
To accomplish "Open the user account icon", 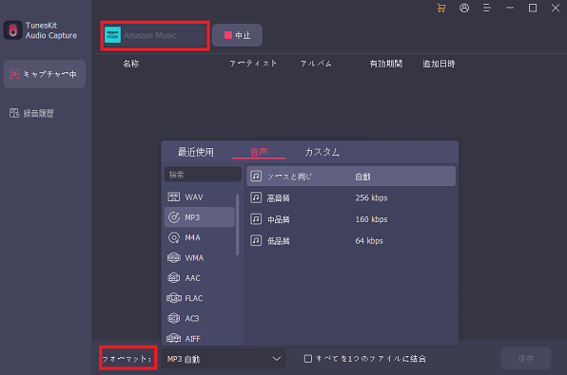I will (464, 8).
